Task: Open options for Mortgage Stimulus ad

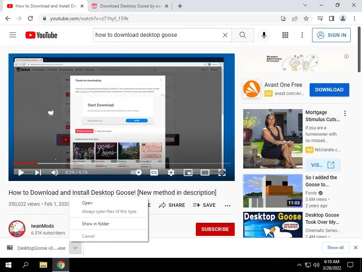Action: [345, 113]
